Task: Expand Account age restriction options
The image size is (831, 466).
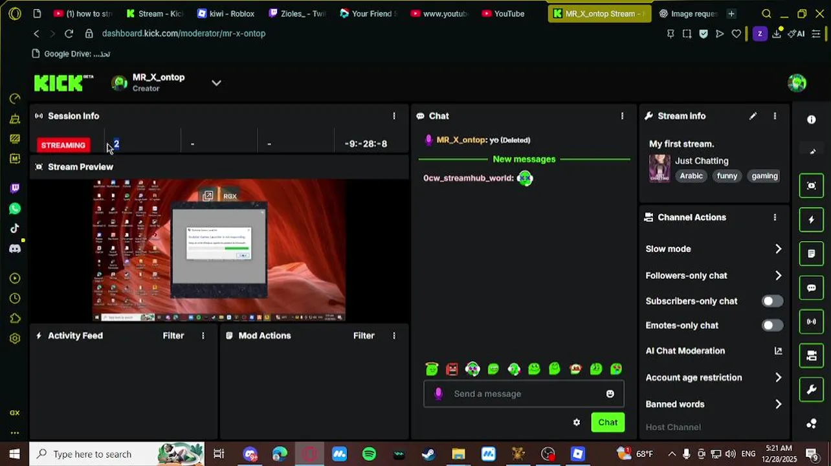Action: click(x=778, y=377)
